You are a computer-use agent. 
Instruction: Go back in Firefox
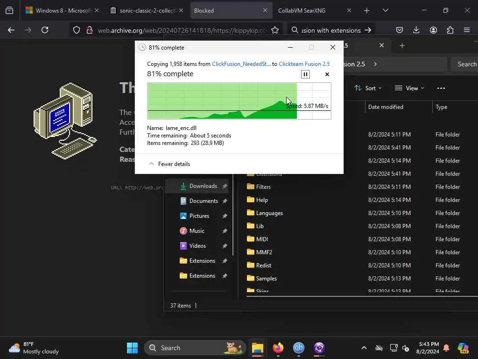[x=11, y=30]
